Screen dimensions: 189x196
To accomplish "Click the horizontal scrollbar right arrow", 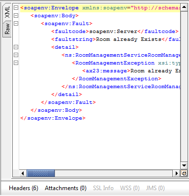I will (x=177, y=173).
